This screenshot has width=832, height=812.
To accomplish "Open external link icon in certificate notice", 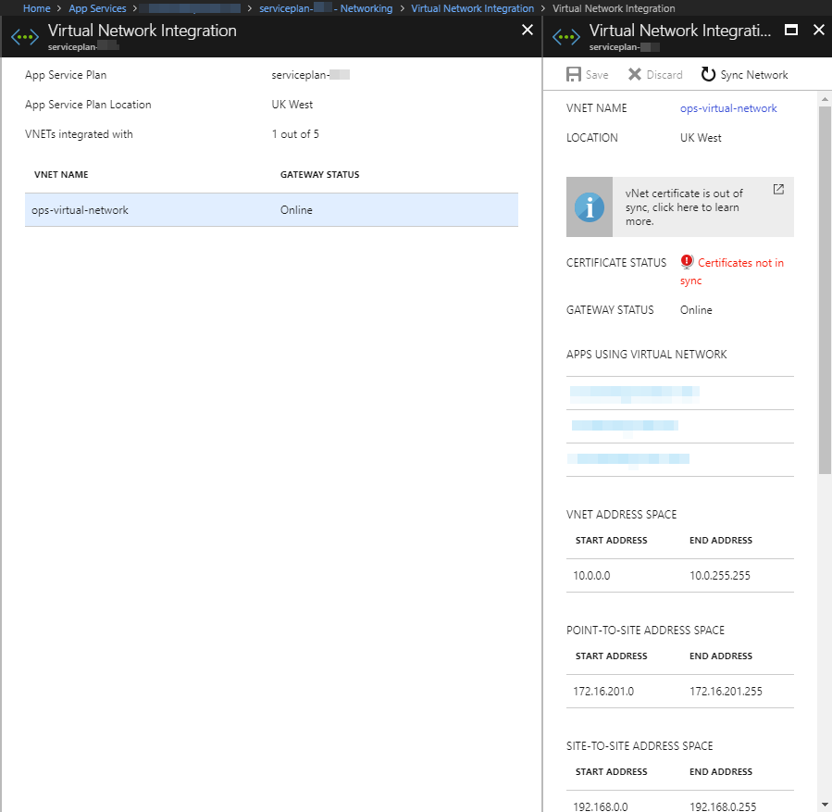I will pyautogui.click(x=778, y=189).
